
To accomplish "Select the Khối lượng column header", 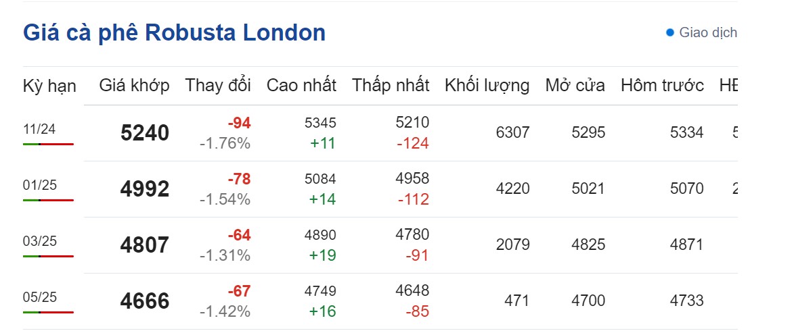I will (487, 86).
